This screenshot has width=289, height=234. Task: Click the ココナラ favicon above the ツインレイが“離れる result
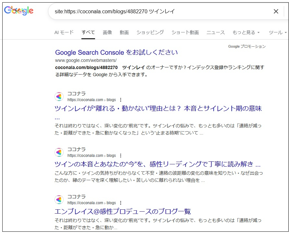tap(59, 97)
